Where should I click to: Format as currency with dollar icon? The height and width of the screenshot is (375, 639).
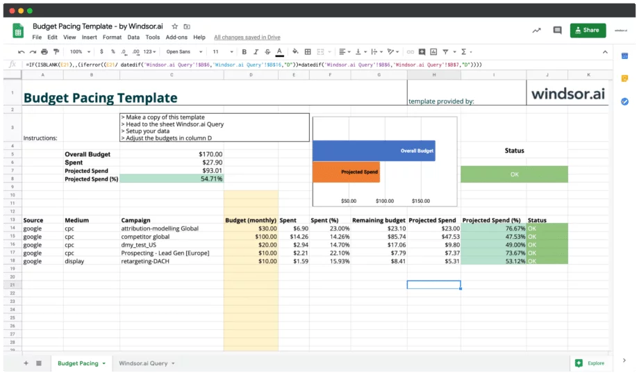tap(101, 52)
